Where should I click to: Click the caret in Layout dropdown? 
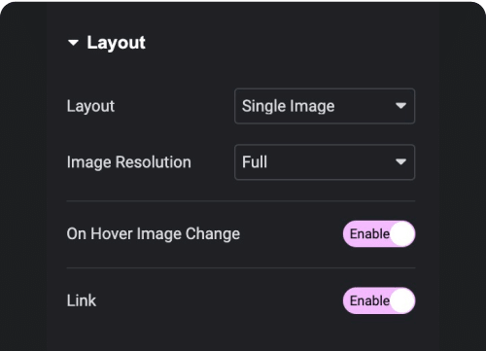[x=400, y=106]
